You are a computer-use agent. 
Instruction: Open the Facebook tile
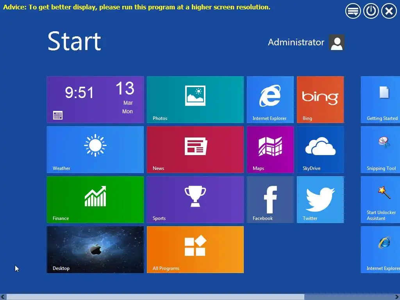coord(270,200)
